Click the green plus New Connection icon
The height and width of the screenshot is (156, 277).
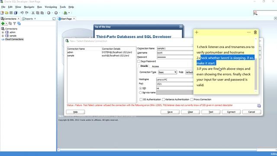3,23
